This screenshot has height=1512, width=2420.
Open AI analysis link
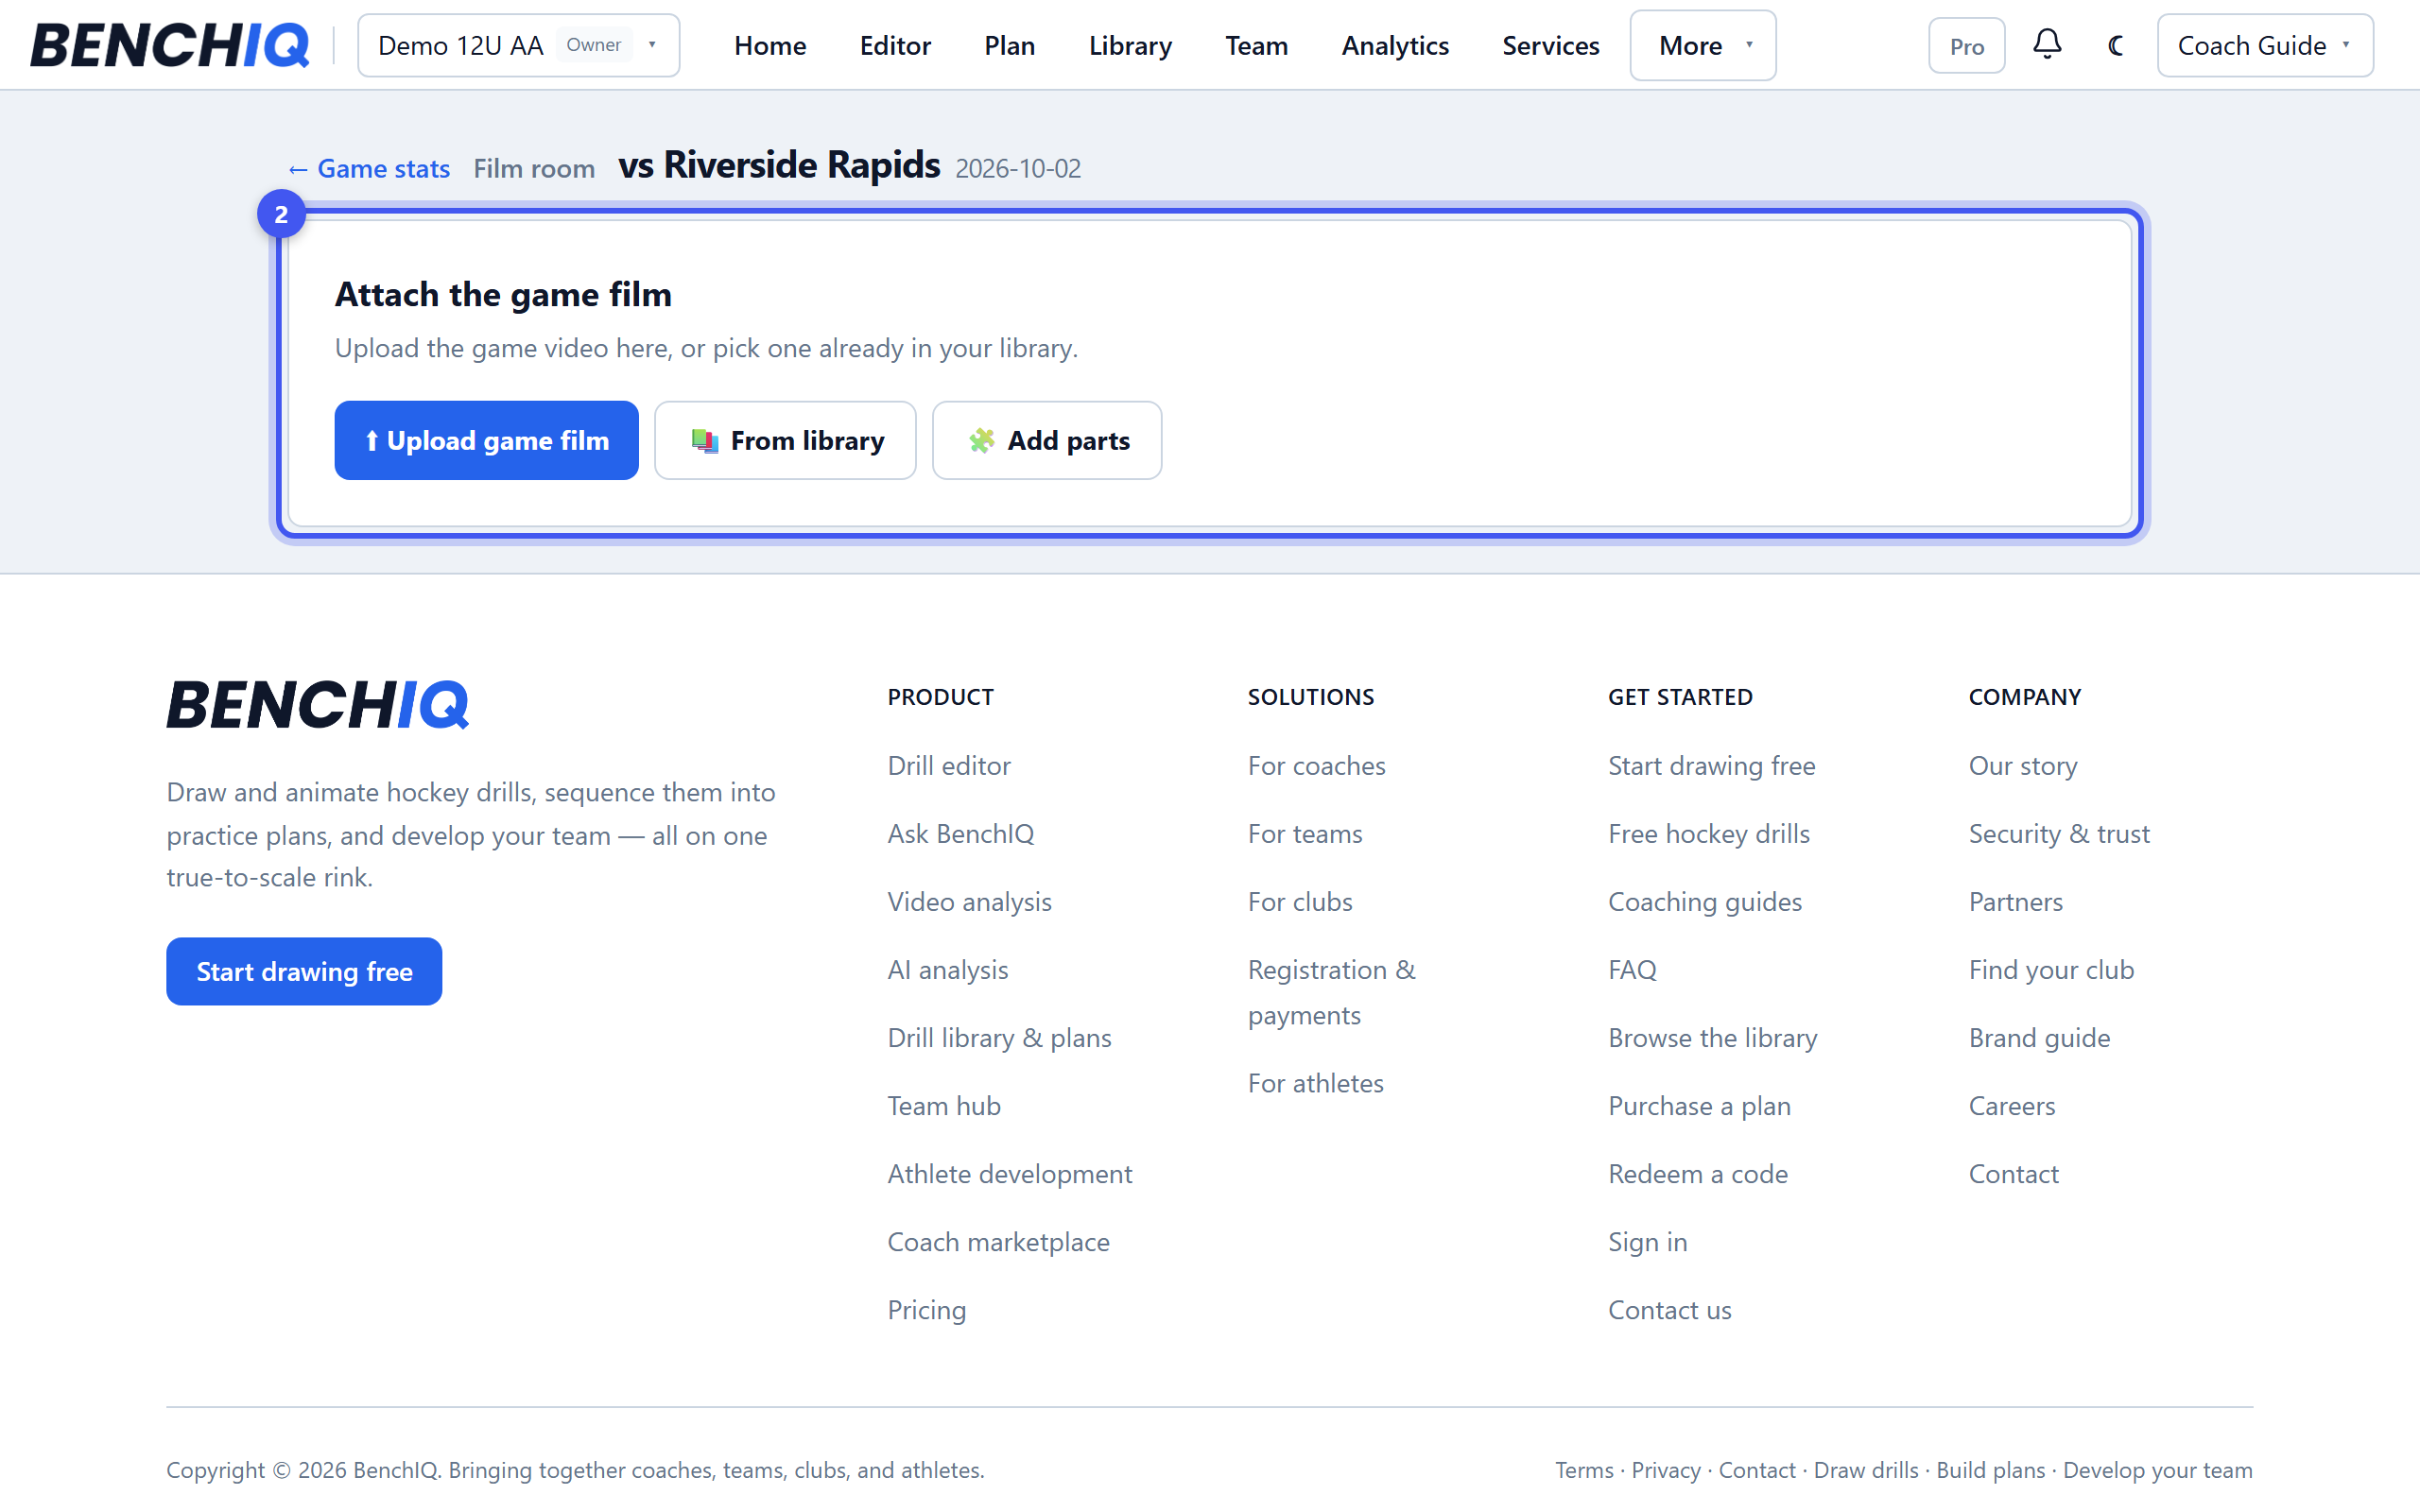(947, 969)
